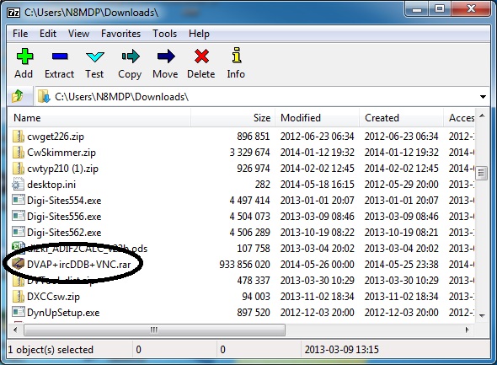Click the green Add plus icon
497x365 pixels.
[24, 56]
